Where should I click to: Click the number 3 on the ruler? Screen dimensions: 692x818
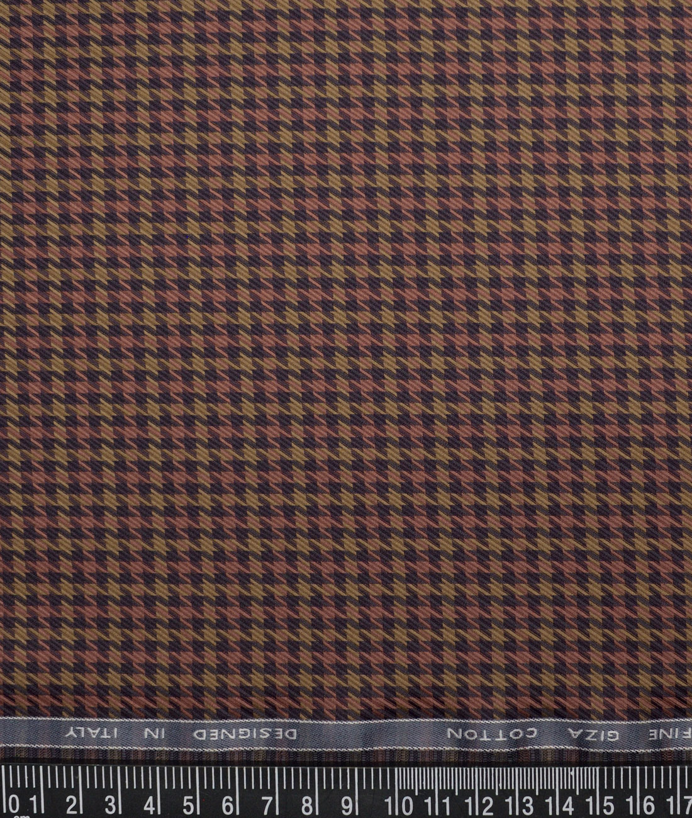(111, 804)
